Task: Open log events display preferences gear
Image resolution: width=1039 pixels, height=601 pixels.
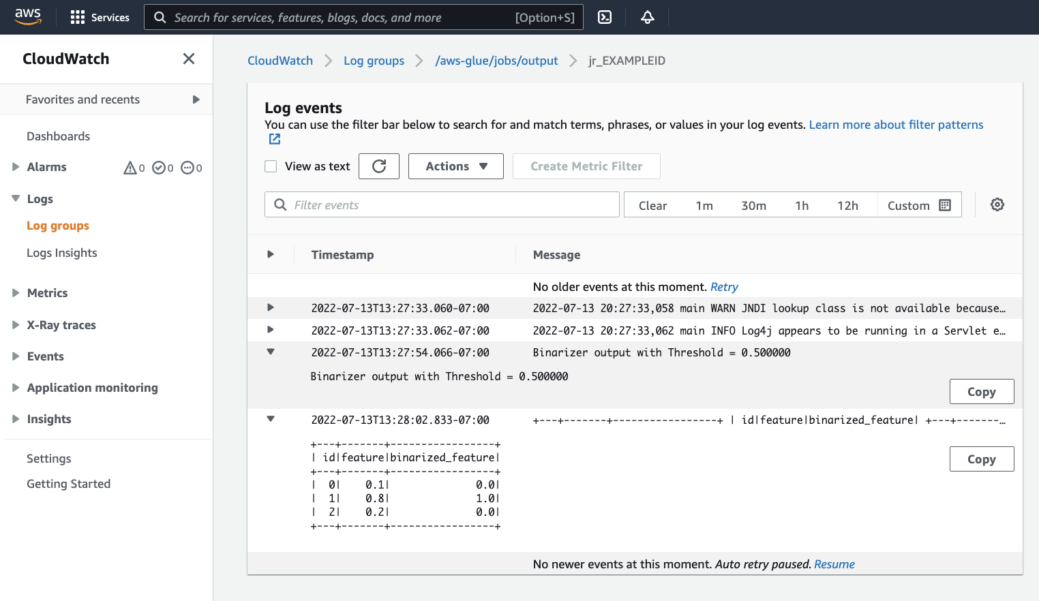Action: click(997, 204)
